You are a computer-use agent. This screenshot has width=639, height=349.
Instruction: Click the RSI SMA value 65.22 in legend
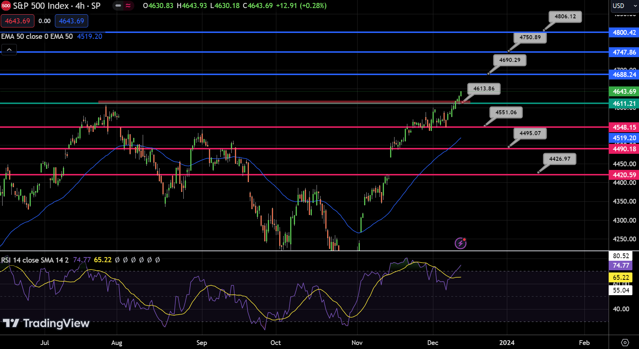coord(102,260)
